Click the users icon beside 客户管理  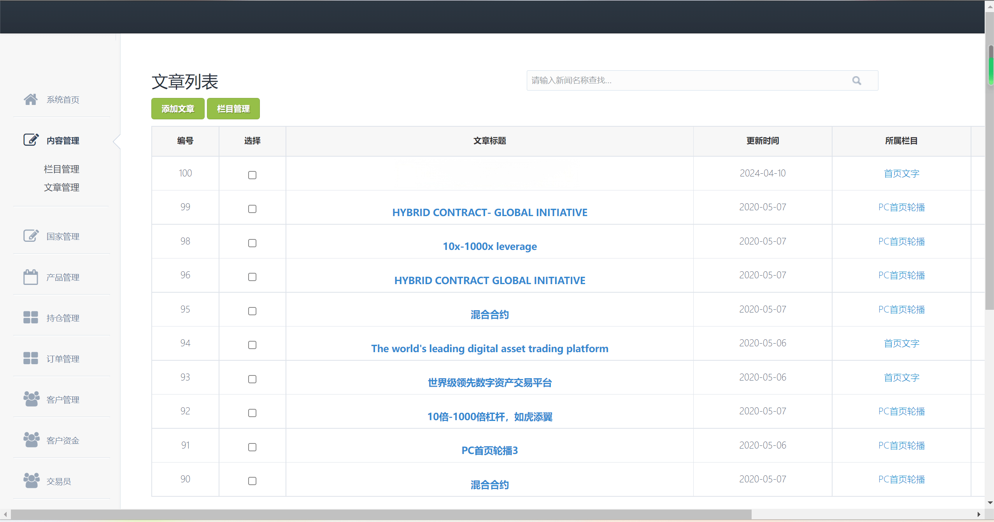click(31, 399)
